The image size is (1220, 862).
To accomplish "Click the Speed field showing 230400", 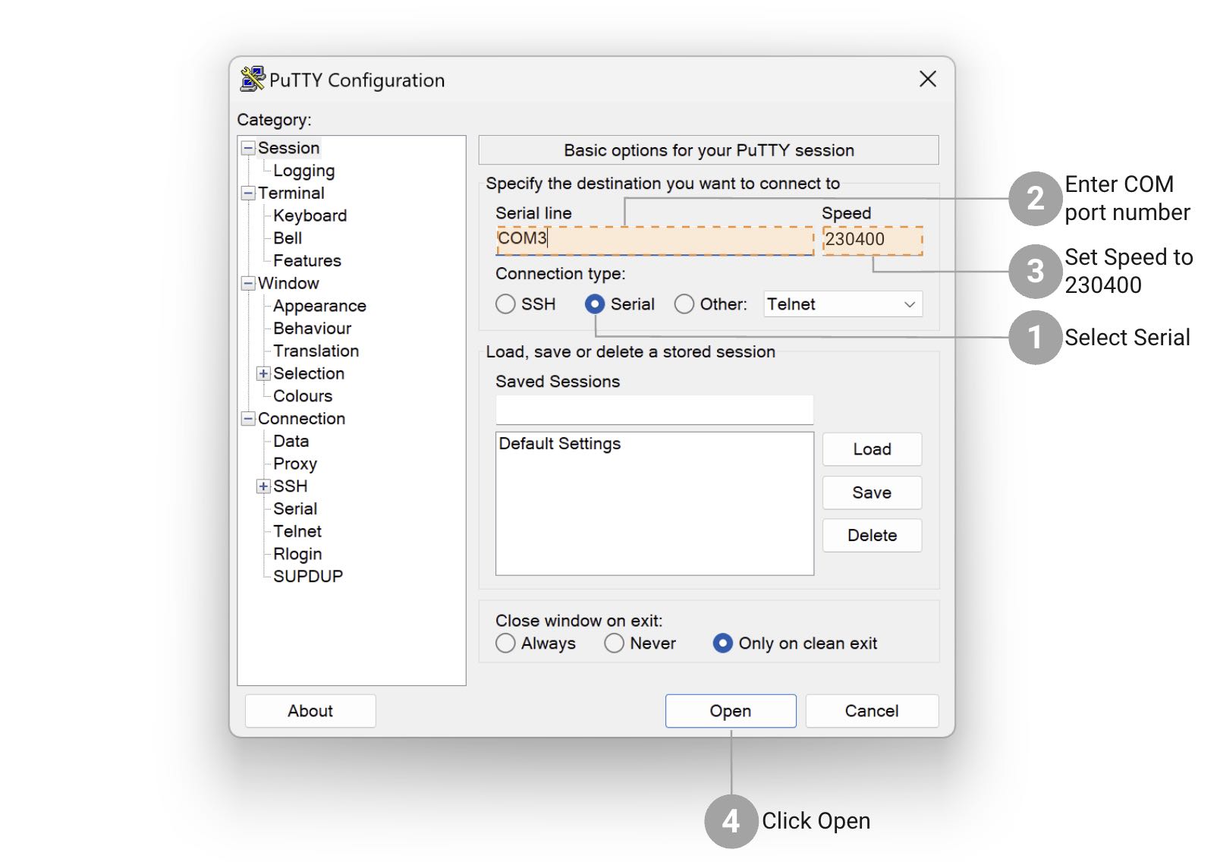I will tap(873, 240).
